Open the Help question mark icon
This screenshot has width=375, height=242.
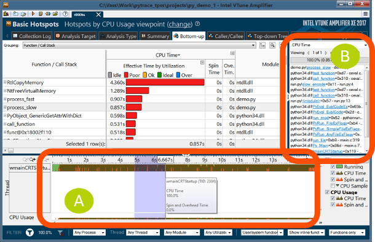point(65,14)
